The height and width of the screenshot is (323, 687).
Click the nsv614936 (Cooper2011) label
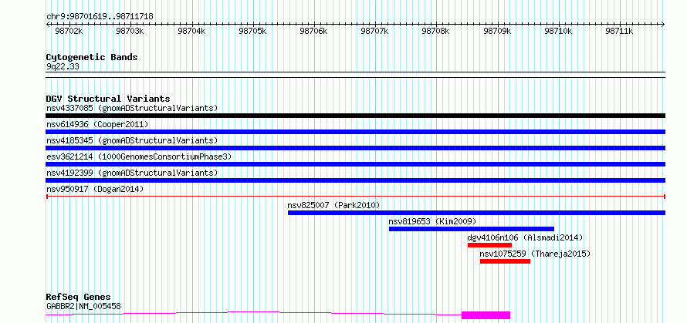[97, 124]
